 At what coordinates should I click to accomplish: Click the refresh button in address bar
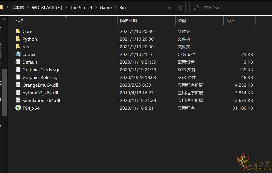[180, 8]
